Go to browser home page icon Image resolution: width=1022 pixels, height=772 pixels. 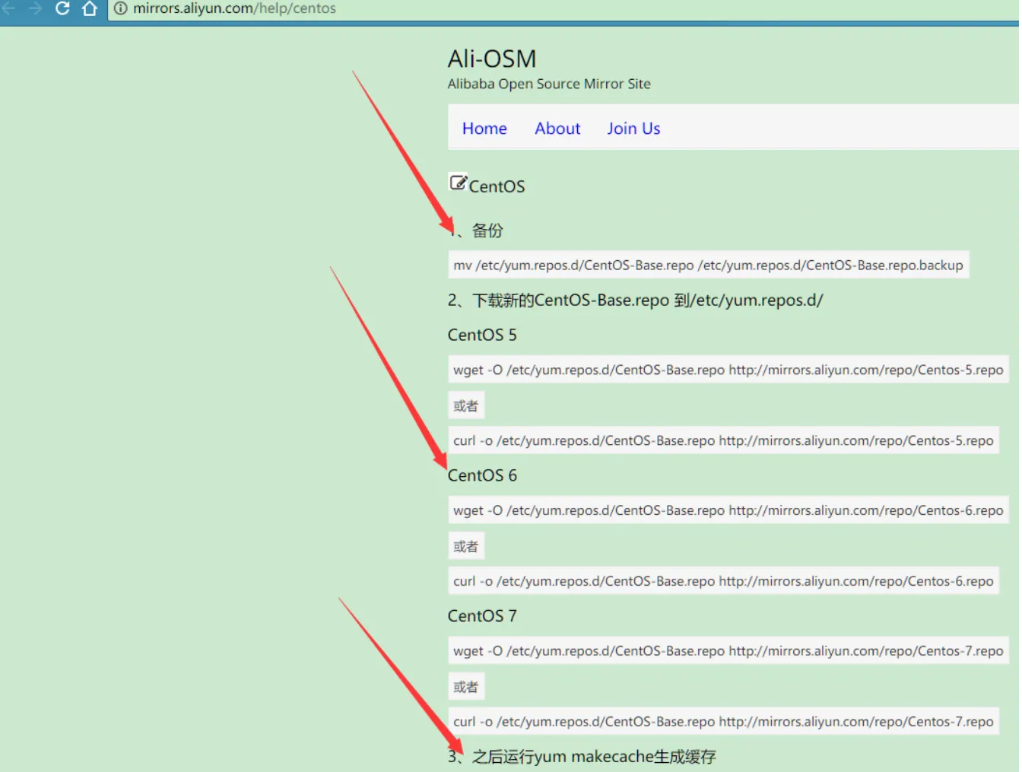tap(90, 8)
